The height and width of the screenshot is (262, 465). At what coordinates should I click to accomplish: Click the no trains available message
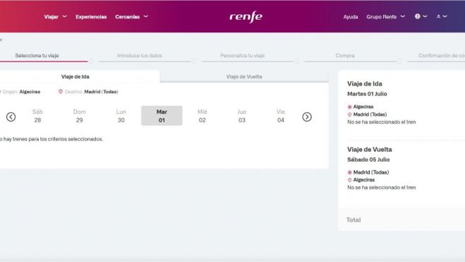(x=52, y=139)
